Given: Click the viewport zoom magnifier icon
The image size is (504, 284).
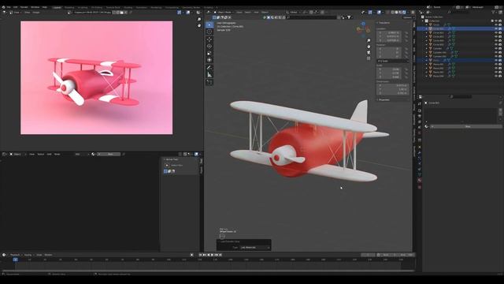Looking at the screenshot, I should (x=369, y=40).
